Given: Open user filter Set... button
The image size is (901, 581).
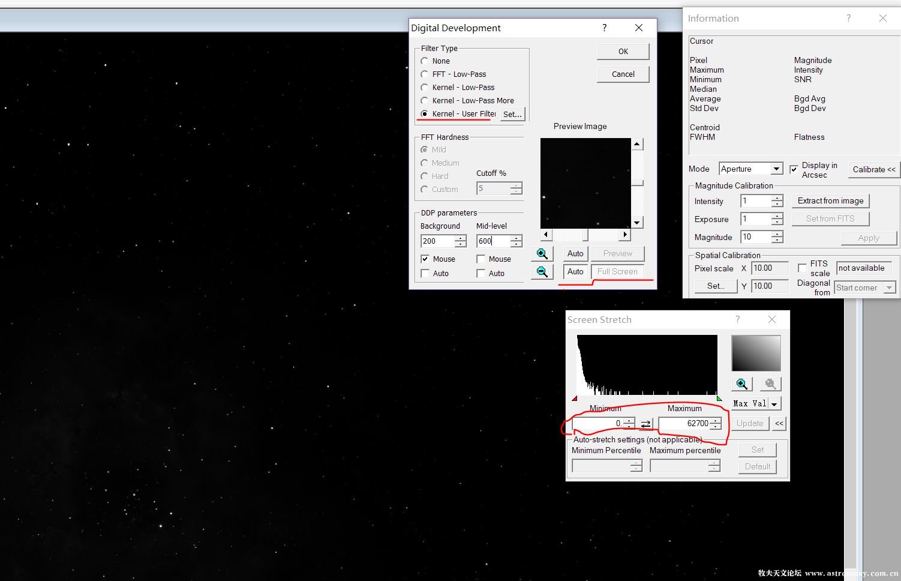Looking at the screenshot, I should click(x=512, y=115).
